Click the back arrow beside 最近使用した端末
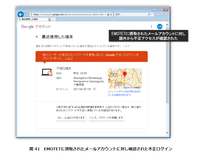The image size is (202, 154). point(37,37)
